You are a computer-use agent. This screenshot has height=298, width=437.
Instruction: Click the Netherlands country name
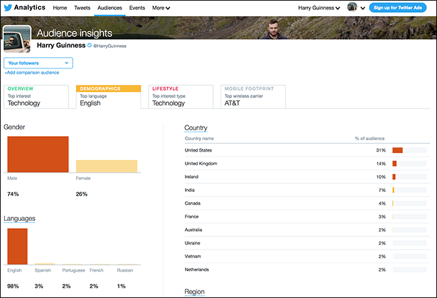[196, 270]
